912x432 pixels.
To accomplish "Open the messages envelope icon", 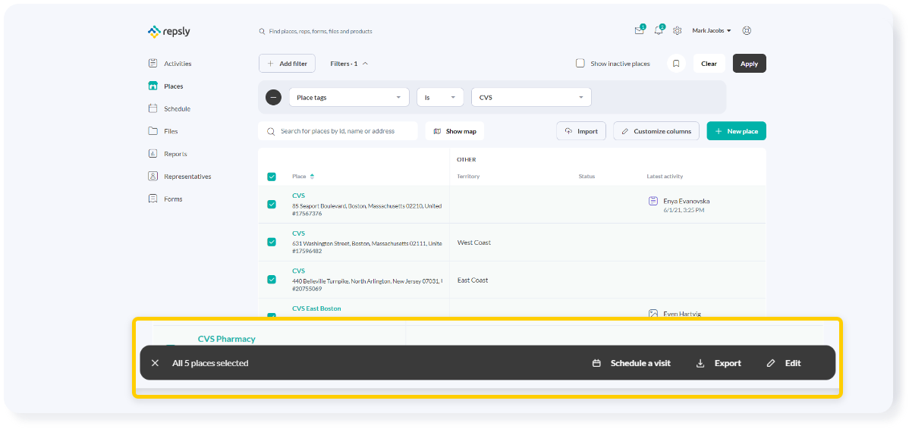I will (639, 31).
